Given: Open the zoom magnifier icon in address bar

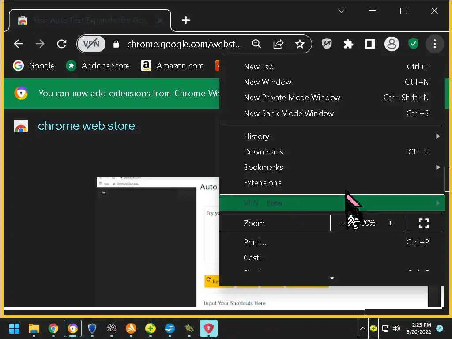Looking at the screenshot, I should (x=256, y=44).
